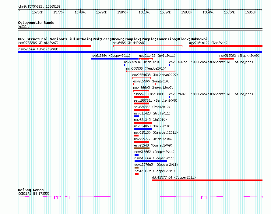Open the nsv515130 (Campbell2011) label
This screenshot has width=271, height=214.
pyautogui.click(x=156, y=132)
